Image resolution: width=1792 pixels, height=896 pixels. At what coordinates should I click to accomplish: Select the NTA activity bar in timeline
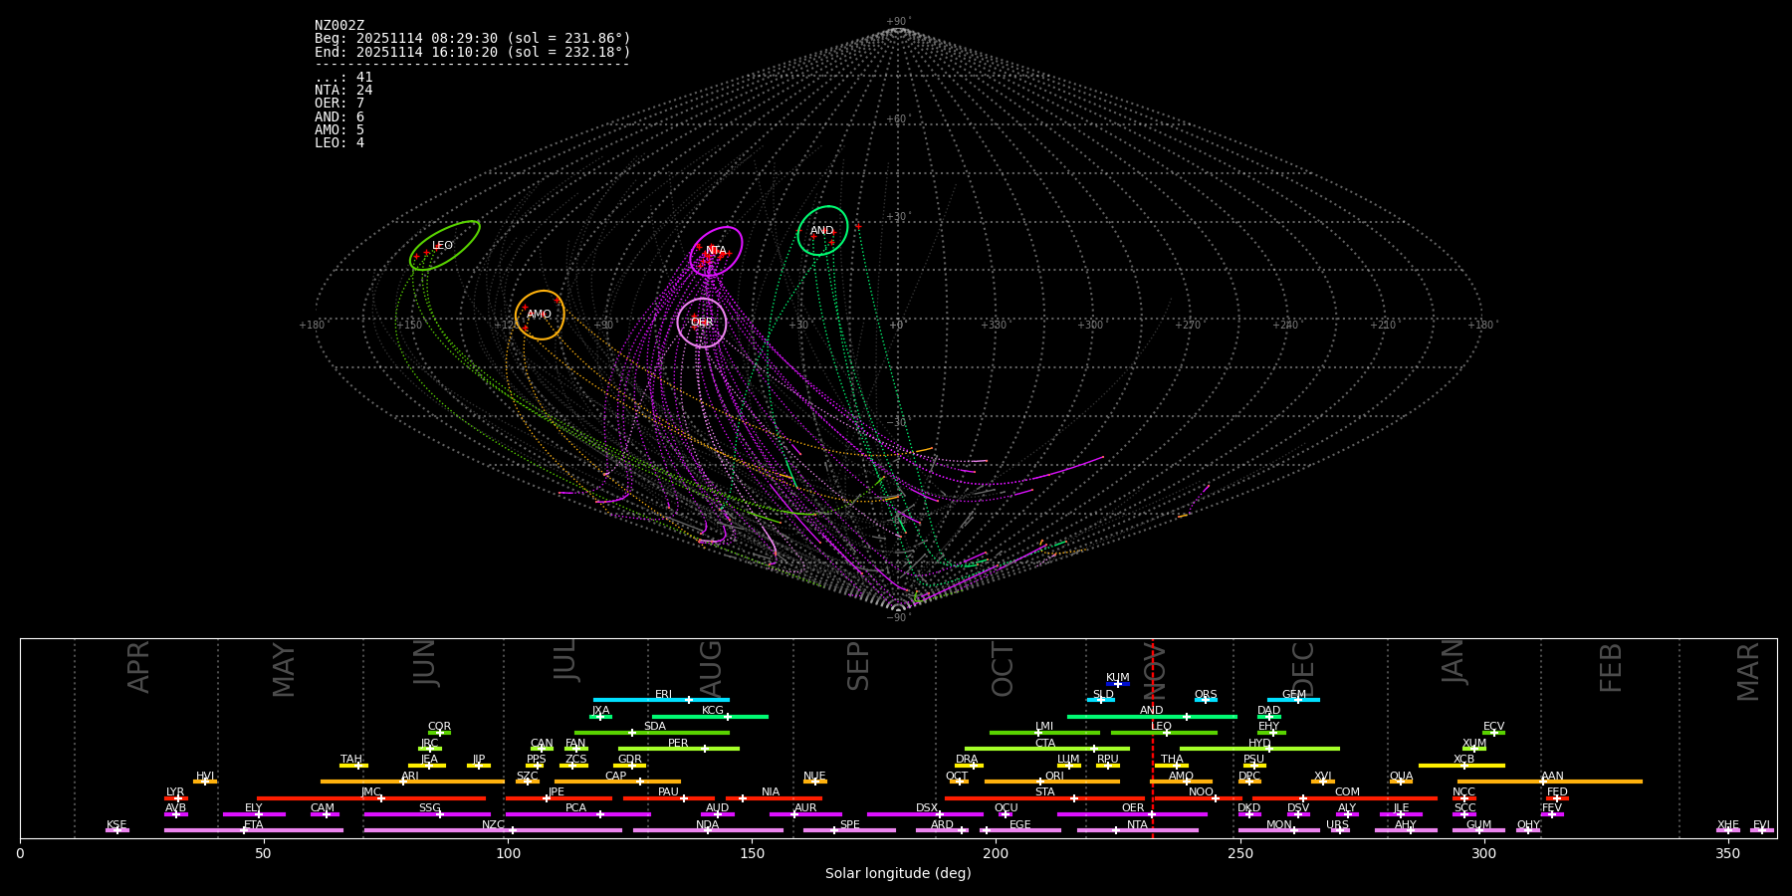click(1137, 830)
